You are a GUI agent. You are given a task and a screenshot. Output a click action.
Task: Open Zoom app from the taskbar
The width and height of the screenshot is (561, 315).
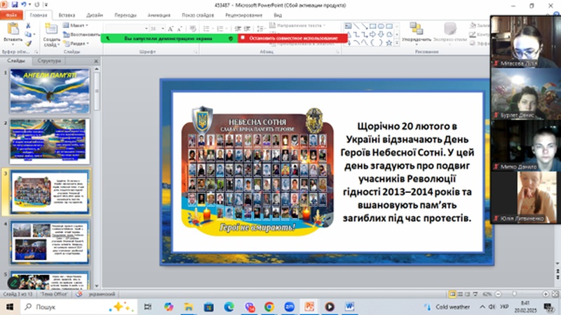point(288,307)
